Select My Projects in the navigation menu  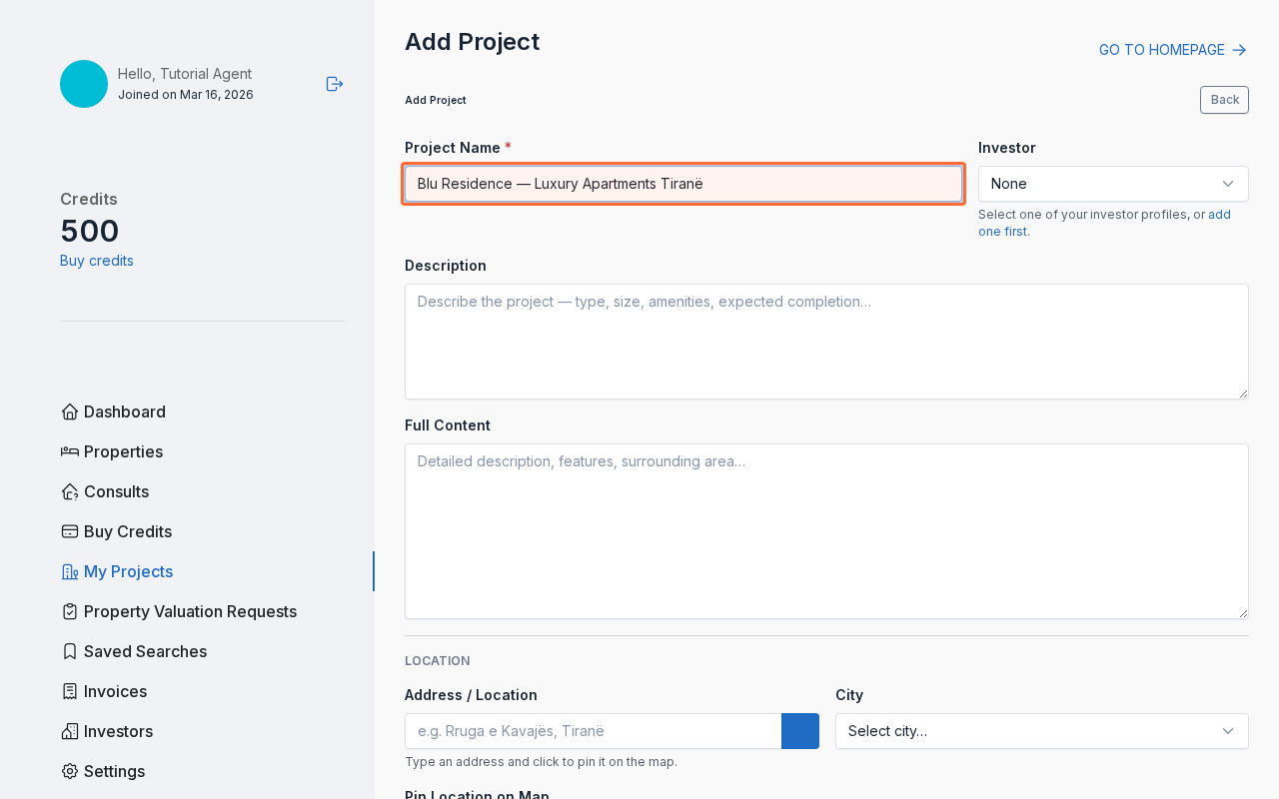point(127,571)
